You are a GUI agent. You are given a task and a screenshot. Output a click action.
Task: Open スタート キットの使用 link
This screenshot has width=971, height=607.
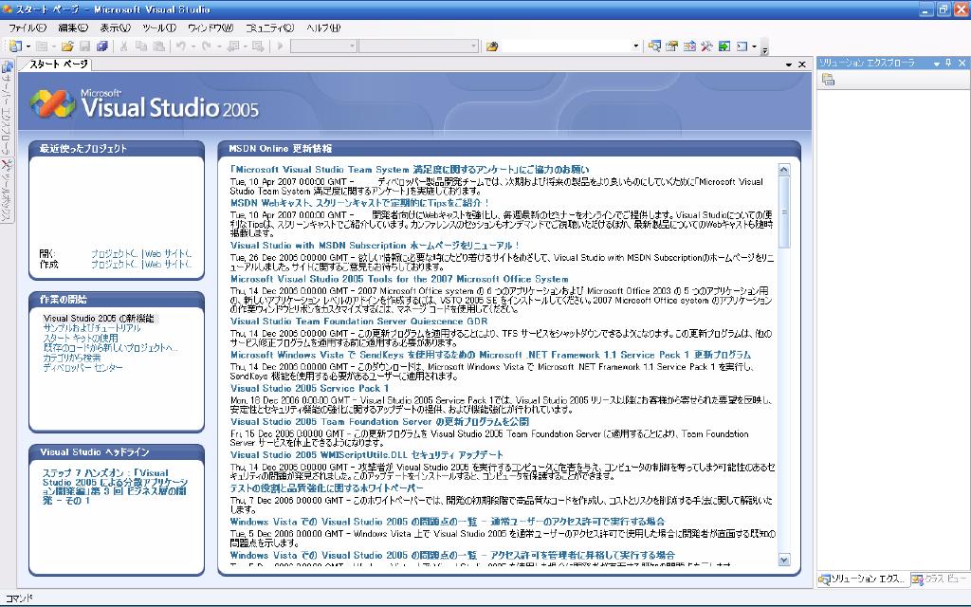[x=81, y=339]
